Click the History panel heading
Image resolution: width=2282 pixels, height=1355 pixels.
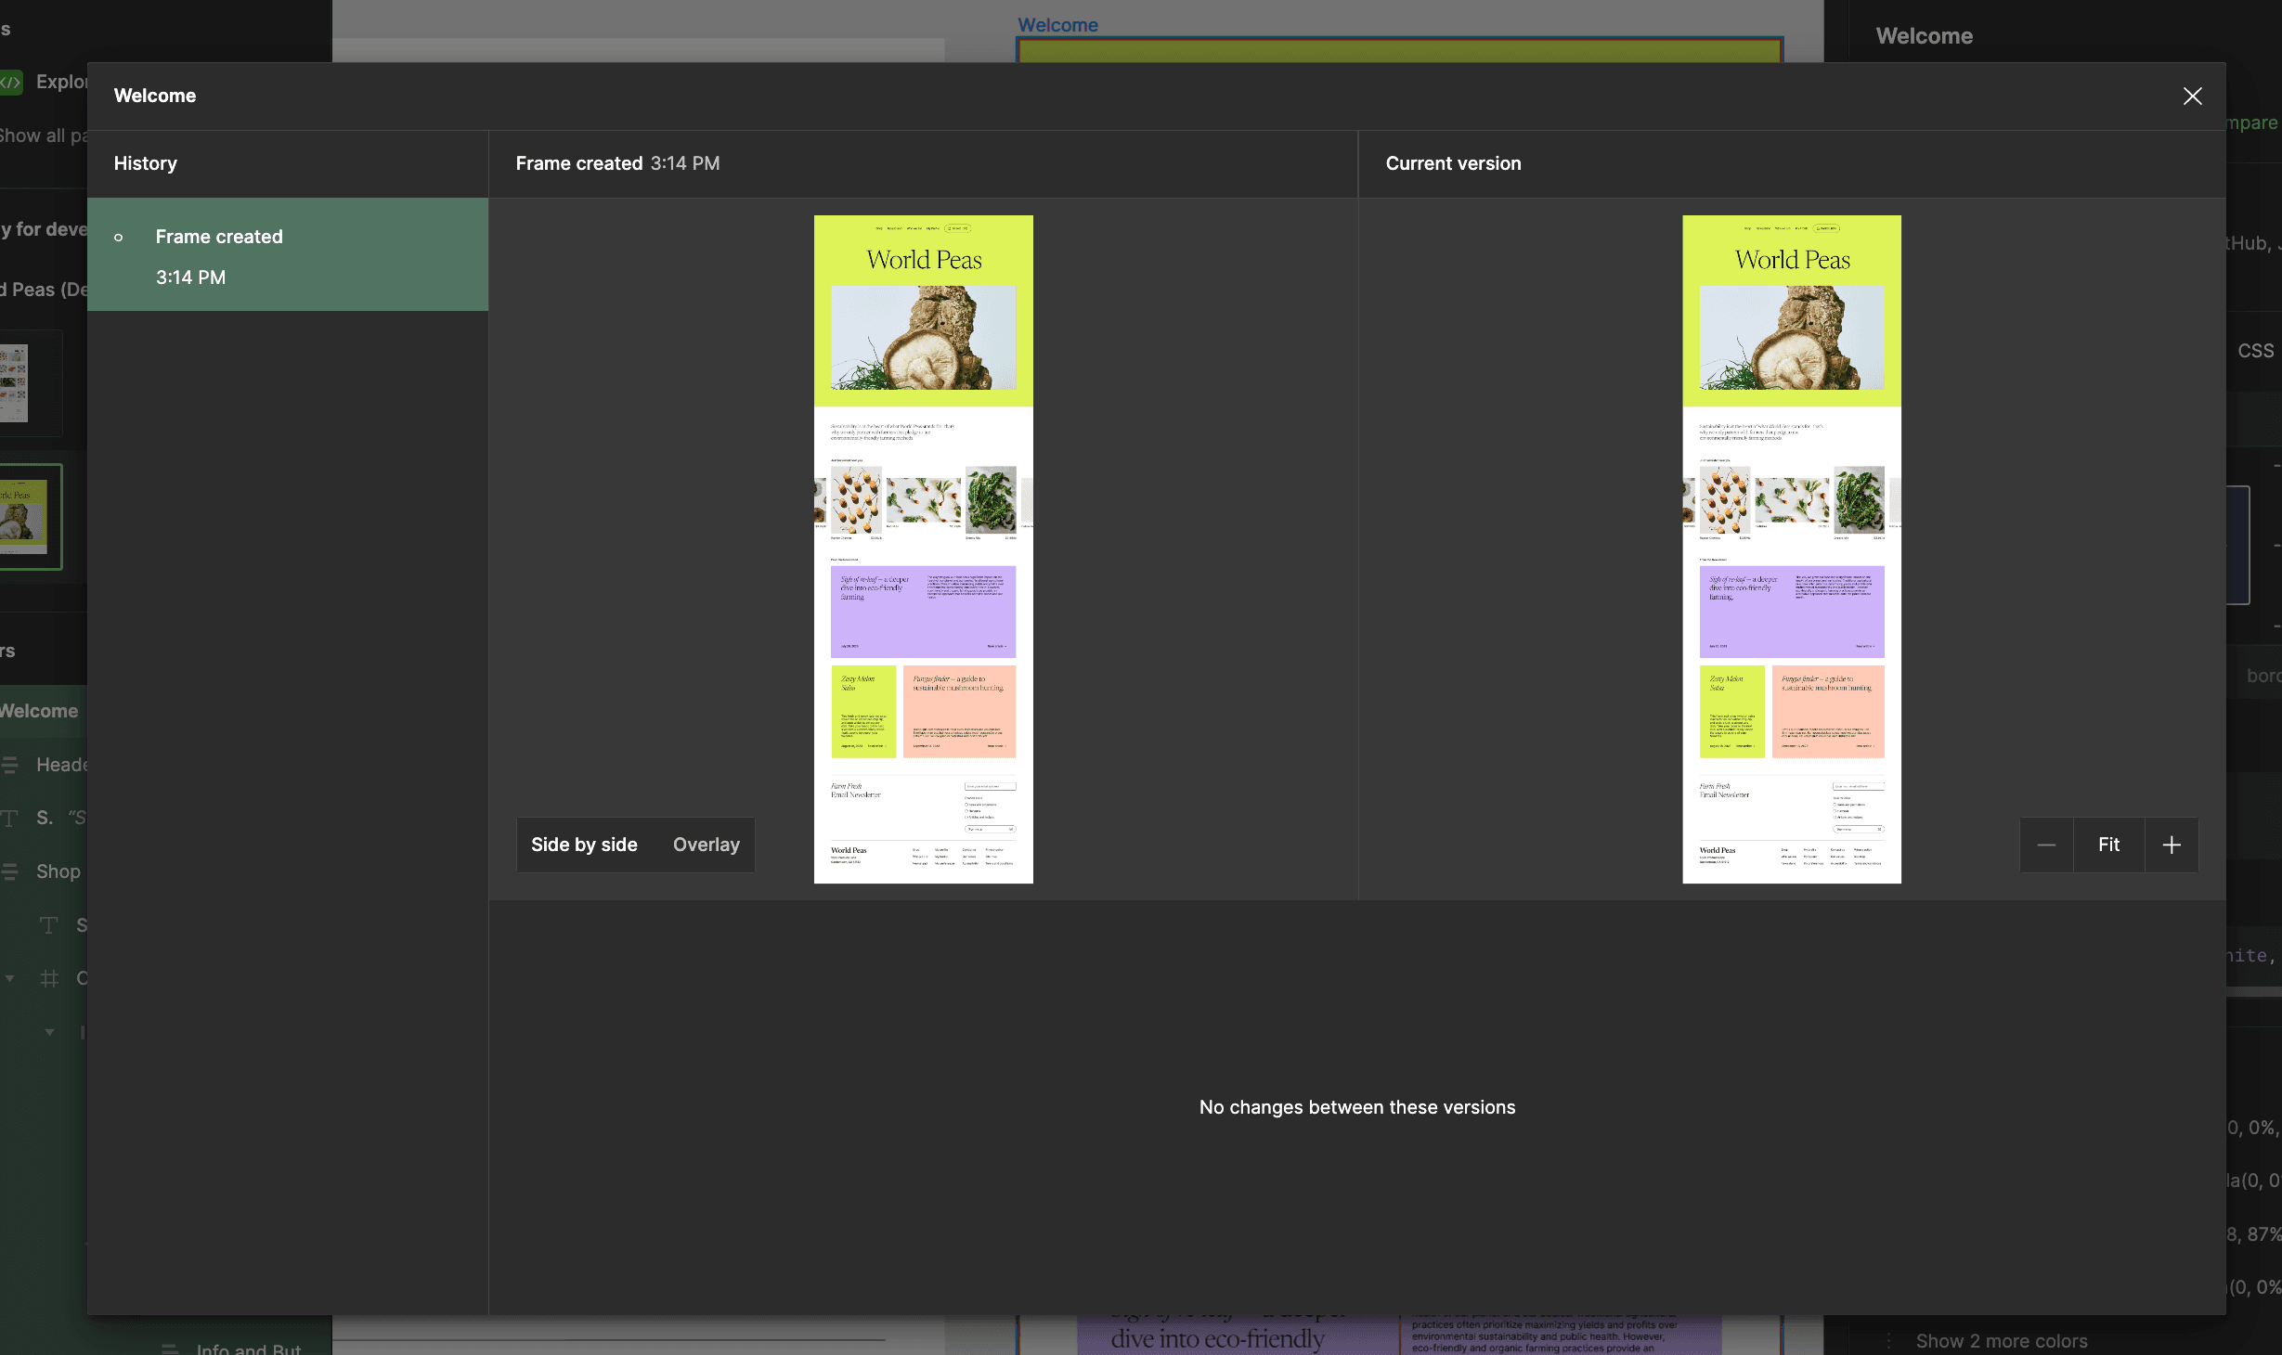[145, 163]
